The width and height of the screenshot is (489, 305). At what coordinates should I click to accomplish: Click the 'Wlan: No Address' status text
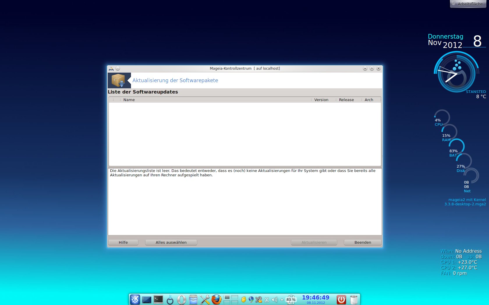pyautogui.click(x=461, y=251)
